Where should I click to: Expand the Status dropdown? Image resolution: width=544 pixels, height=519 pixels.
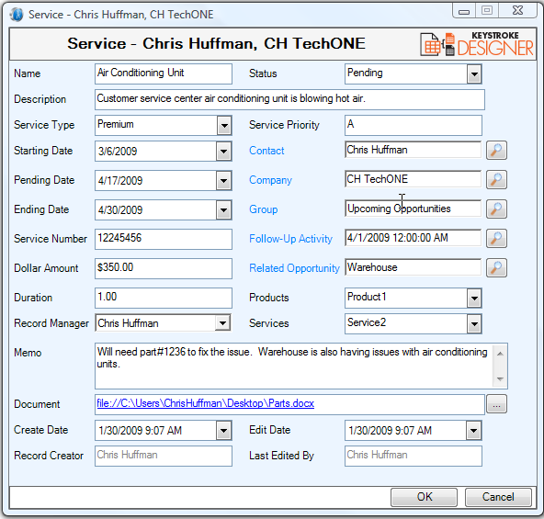474,73
